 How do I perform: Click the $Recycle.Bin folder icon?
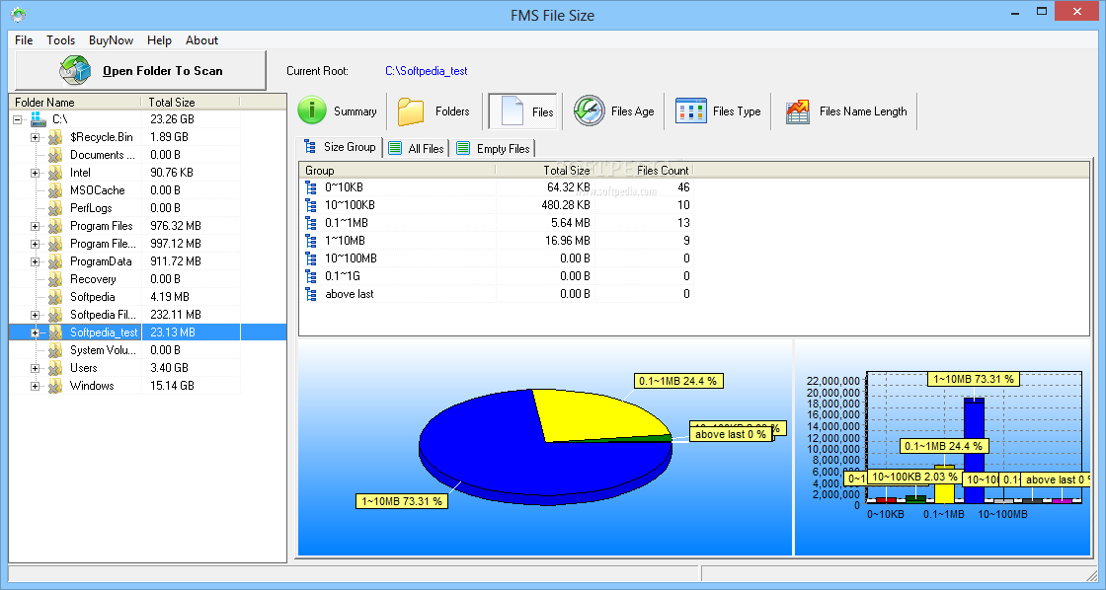(55, 137)
